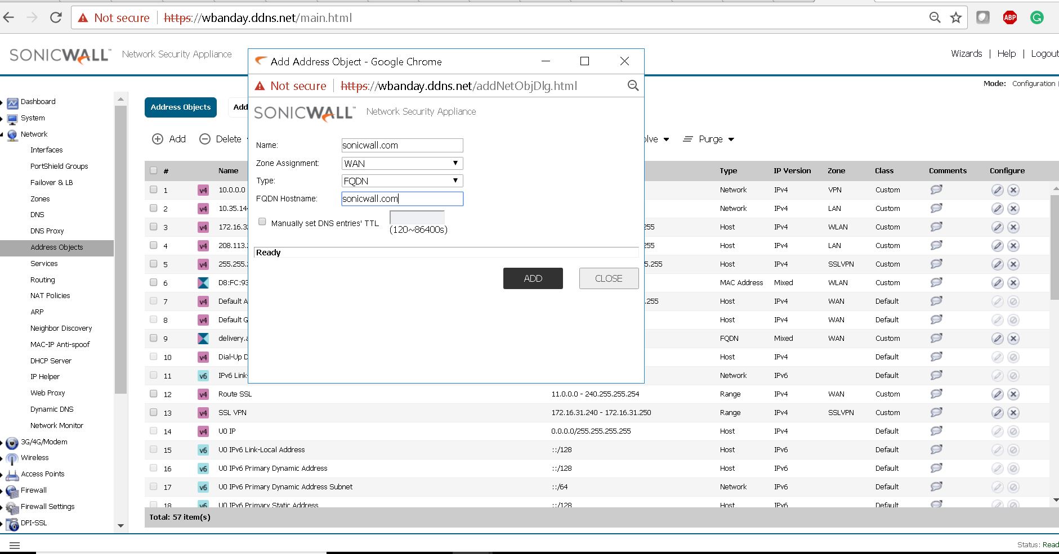Viewport: 1059px width, 554px height.
Task: Expand the 3G/4G/Modem tree node
Action: click(x=2, y=443)
